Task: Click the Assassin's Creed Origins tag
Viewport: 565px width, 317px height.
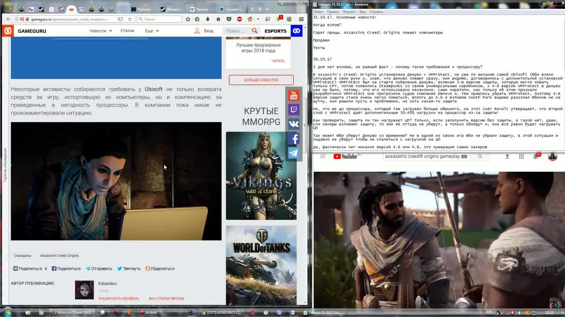Action: pos(59,255)
